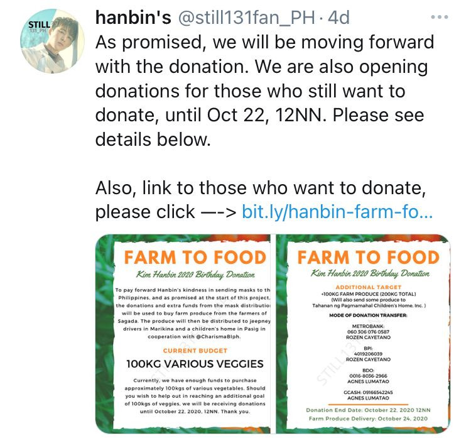The height and width of the screenshot is (438, 471).
Task: Open the STILL 131_PH profile avatar
Action: coord(52,41)
